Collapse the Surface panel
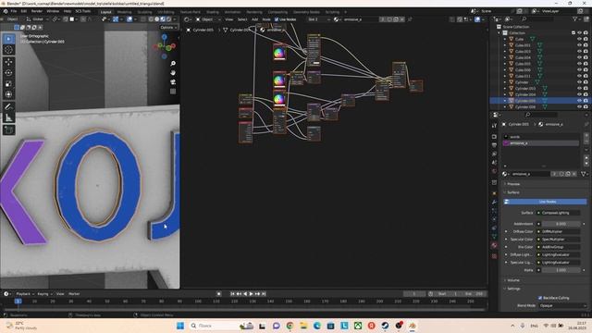Image resolution: width=592 pixels, height=333 pixels. pos(512,192)
